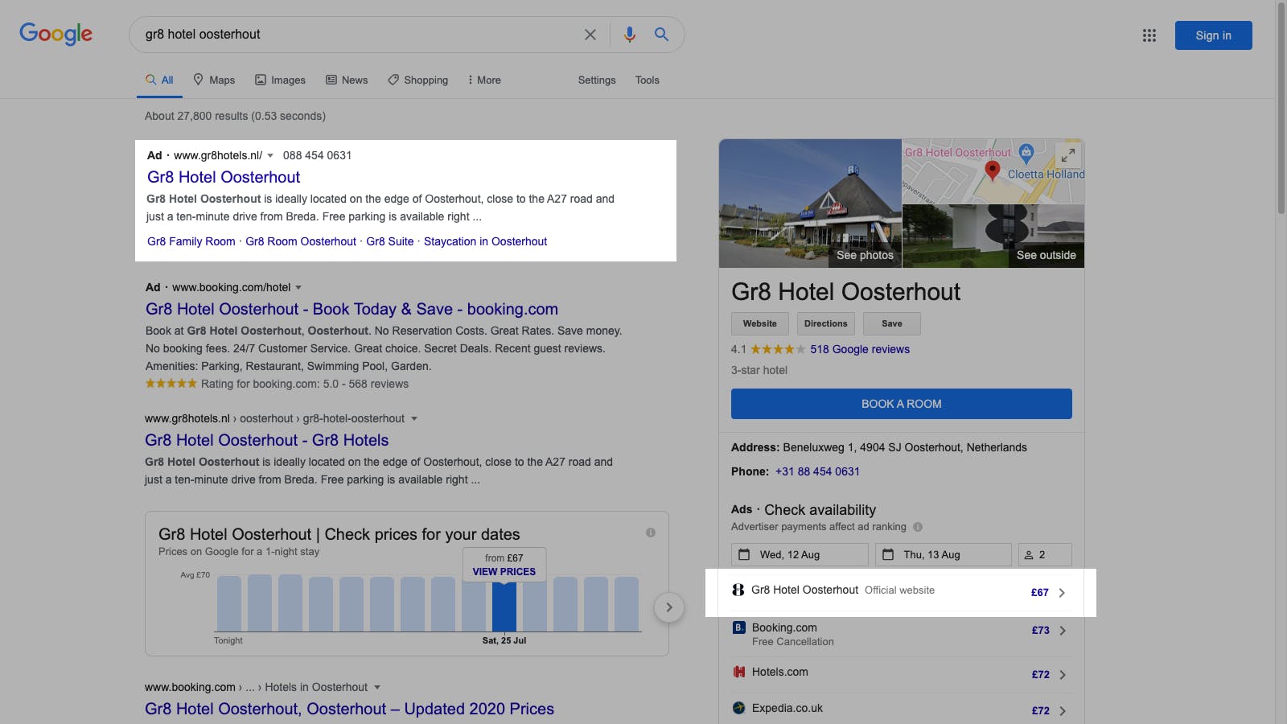
Task: Open the Gr8 Room Oosterhout sitelink
Action: 301,241
